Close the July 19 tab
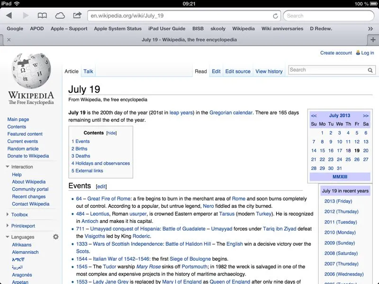This screenshot has width=379, height=284. click(9, 40)
